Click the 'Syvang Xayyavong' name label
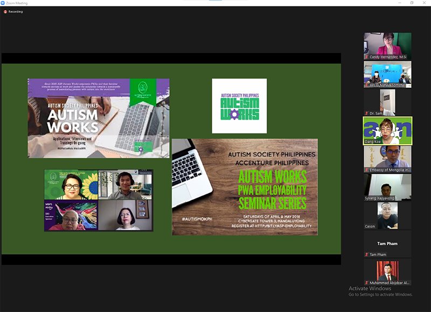Screen dimensions: 431x312 (x=379, y=198)
